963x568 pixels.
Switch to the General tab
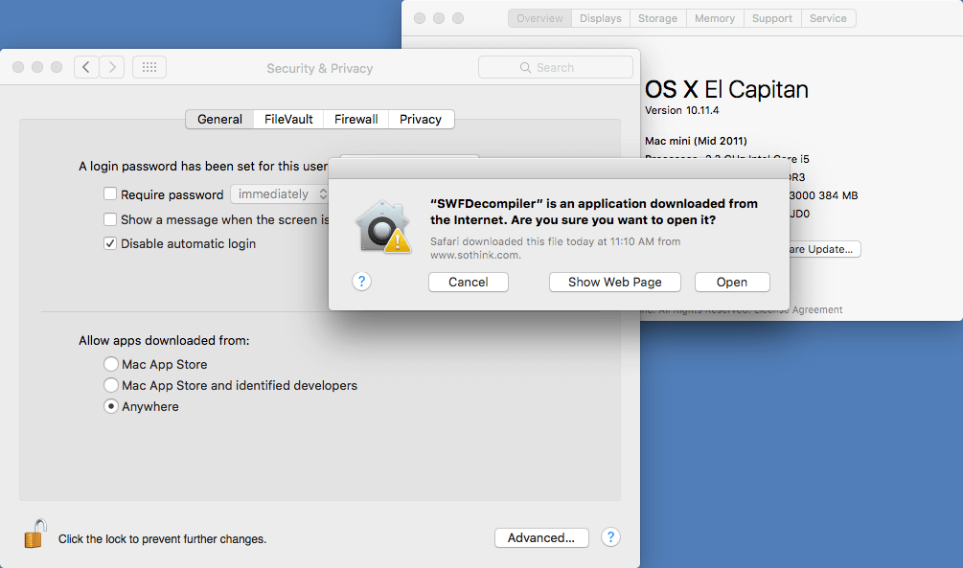219,119
